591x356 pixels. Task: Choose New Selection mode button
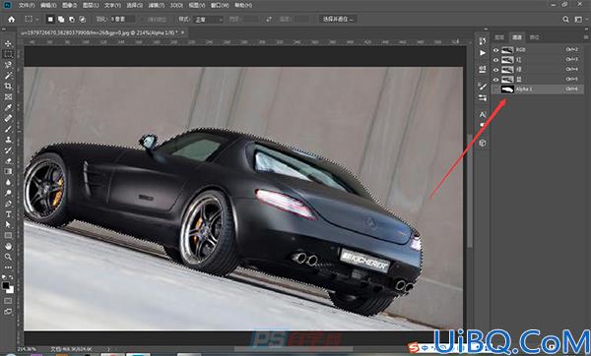click(x=50, y=20)
